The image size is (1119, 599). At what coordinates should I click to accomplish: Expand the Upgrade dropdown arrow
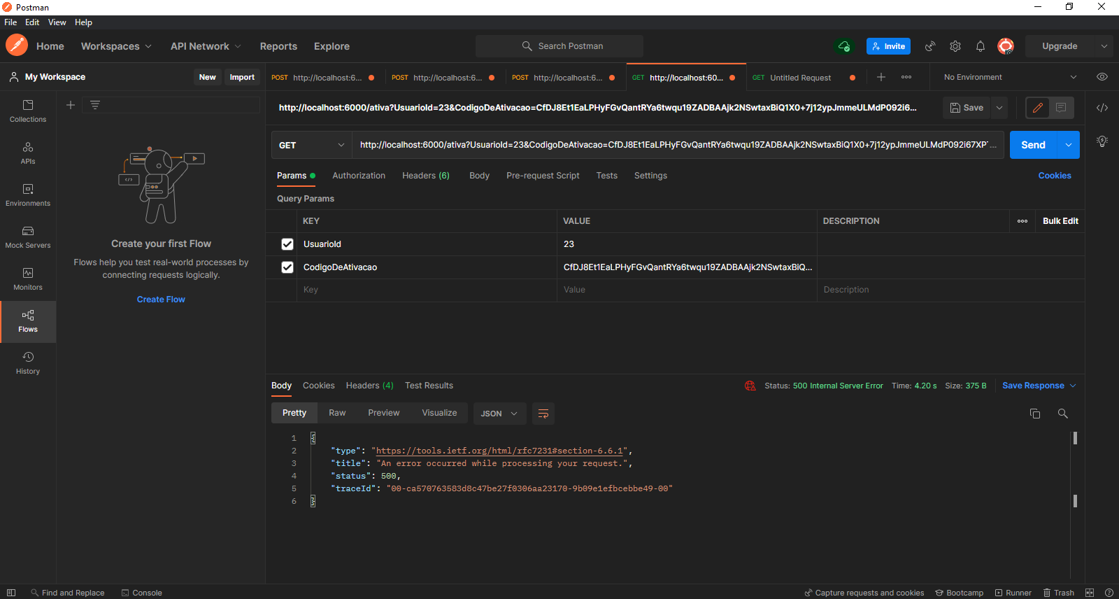click(1104, 46)
